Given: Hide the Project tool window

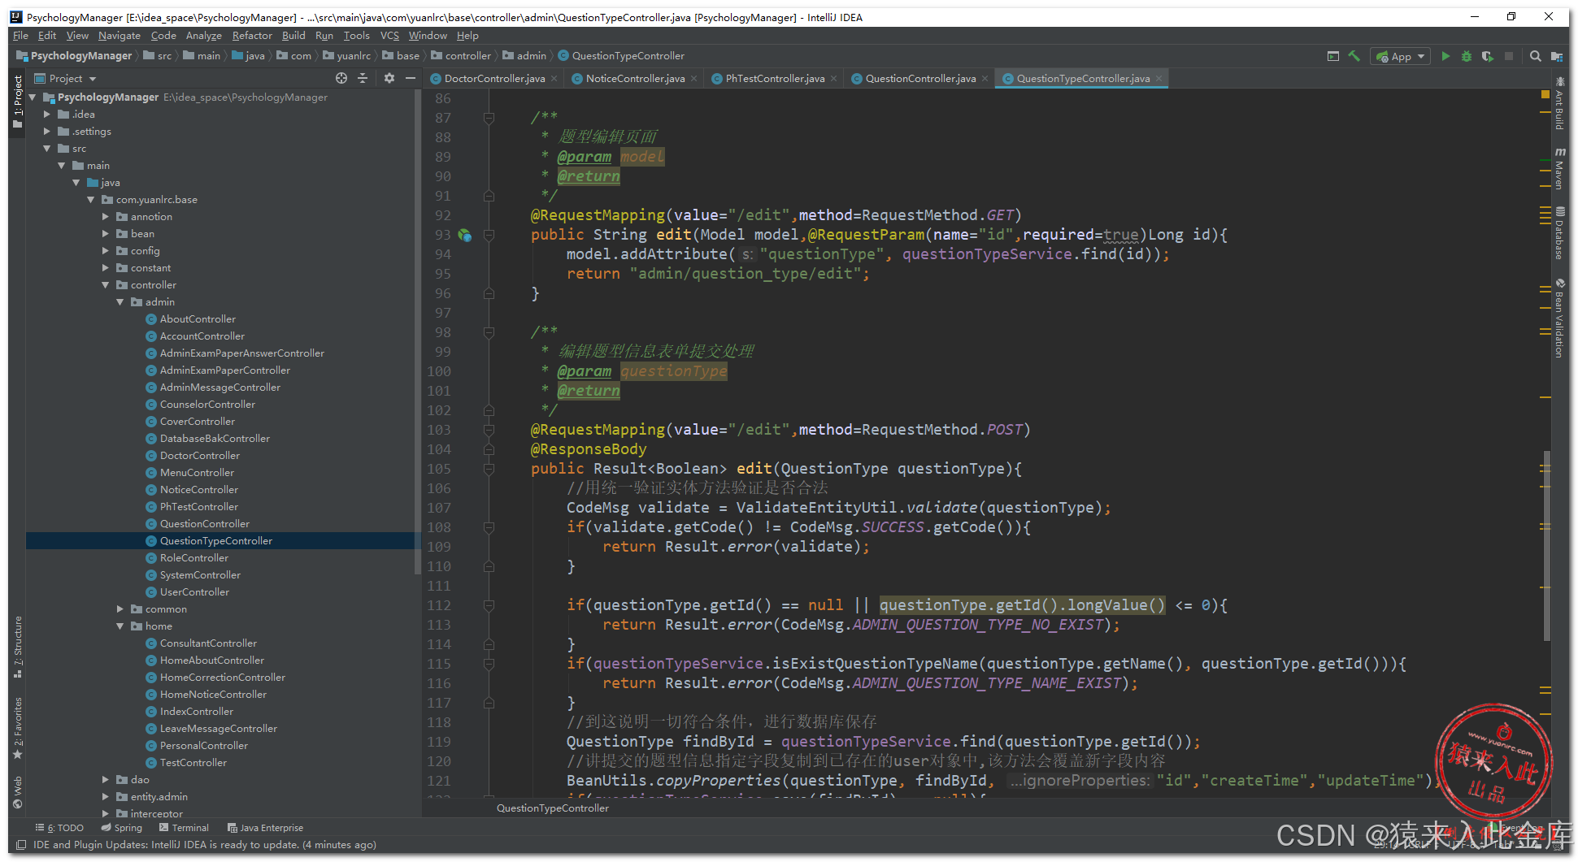Looking at the screenshot, I should point(411,78).
